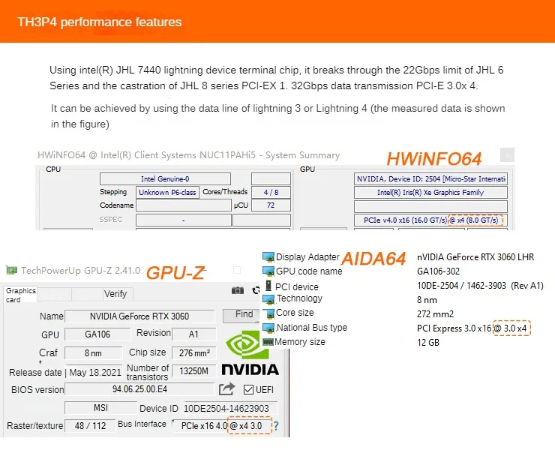Click the May 18.2021 release date field
The width and height of the screenshot is (555, 450).
point(94,373)
